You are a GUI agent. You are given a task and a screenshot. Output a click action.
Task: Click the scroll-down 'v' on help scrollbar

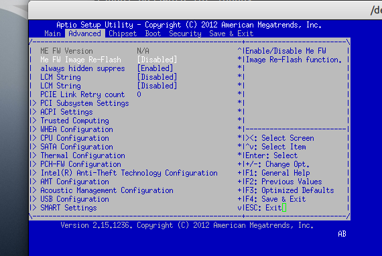(x=239, y=208)
